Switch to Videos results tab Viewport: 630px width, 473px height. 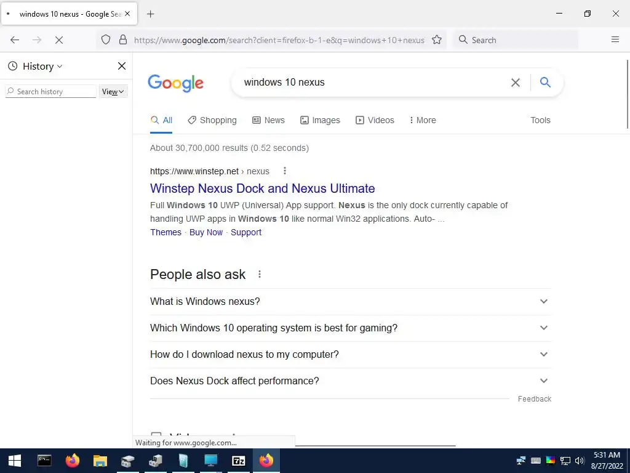pyautogui.click(x=375, y=120)
